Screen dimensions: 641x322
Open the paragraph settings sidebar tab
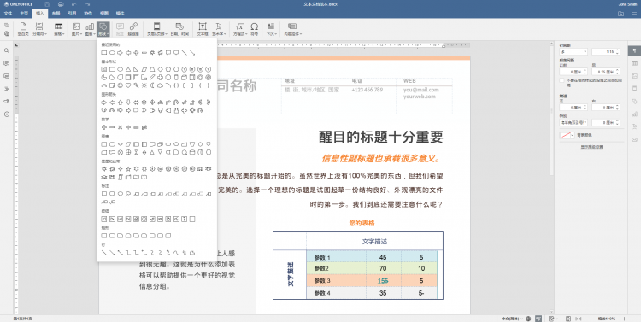tap(634, 50)
